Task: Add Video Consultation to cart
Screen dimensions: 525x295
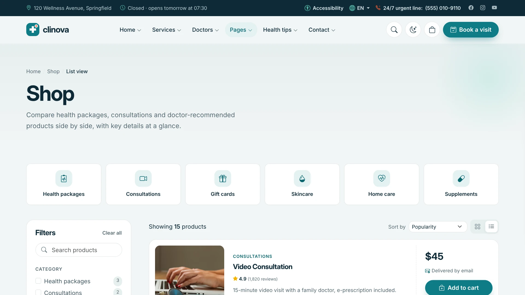Action: 459,287
